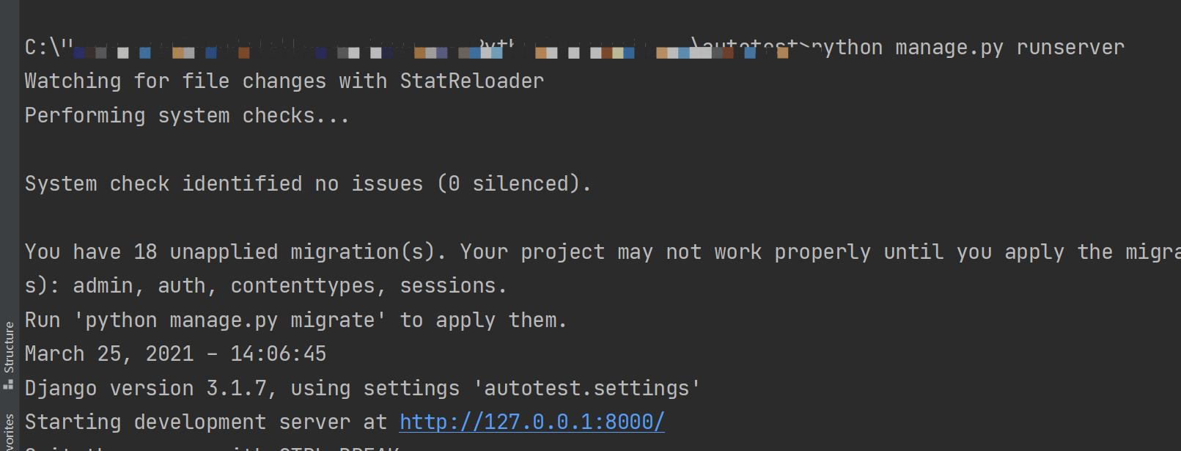This screenshot has width=1181, height=451.
Task: Click the 'March 25, 2021 - 14:06:45' timestamp
Action: pyautogui.click(x=175, y=354)
